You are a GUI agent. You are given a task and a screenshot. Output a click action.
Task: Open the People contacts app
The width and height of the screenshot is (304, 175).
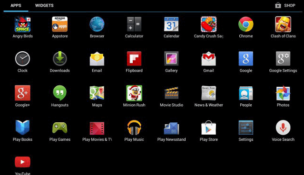[x=246, y=93]
